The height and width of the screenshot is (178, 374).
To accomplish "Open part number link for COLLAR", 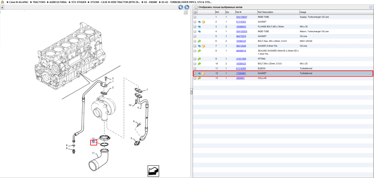I will click(x=240, y=78).
